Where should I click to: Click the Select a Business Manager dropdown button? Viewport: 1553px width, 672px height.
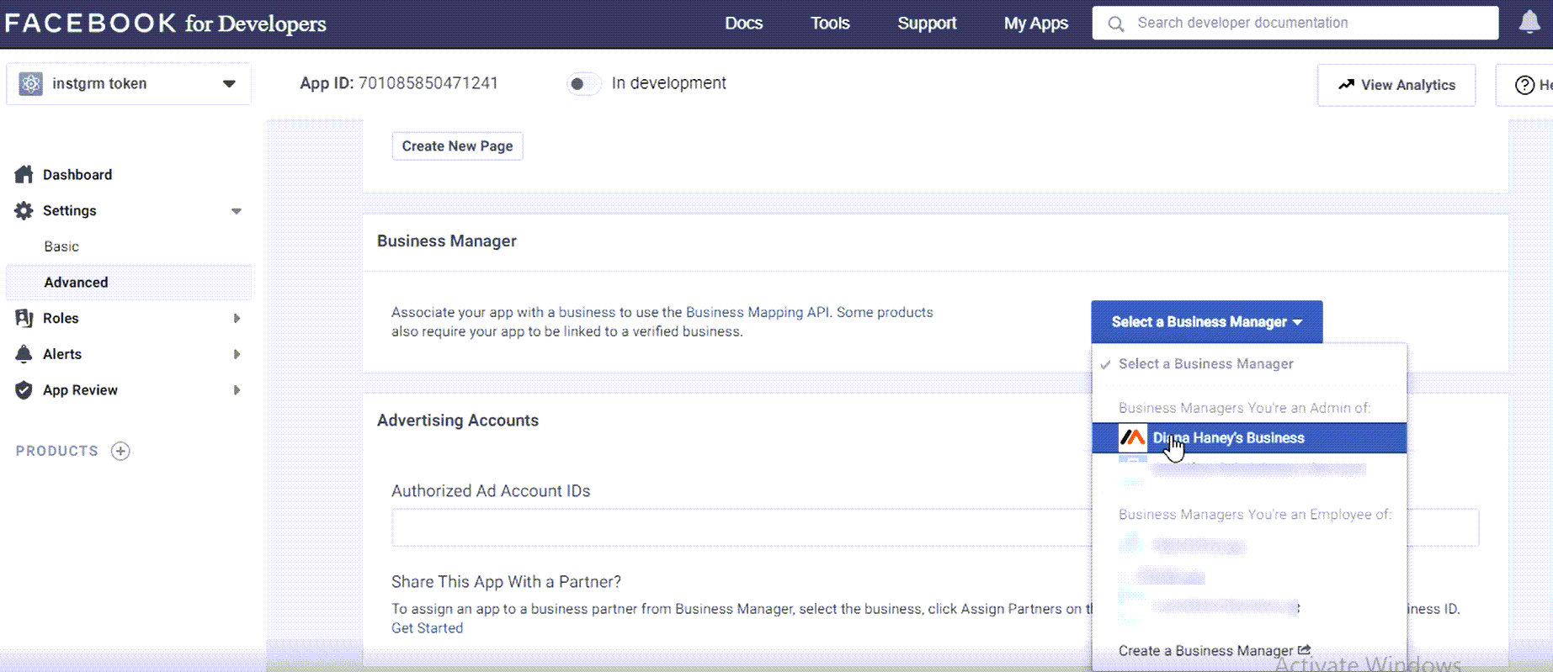pos(1206,322)
